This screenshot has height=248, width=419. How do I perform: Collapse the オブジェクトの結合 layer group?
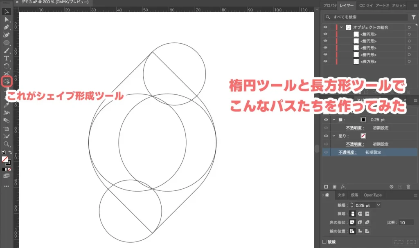341,27
